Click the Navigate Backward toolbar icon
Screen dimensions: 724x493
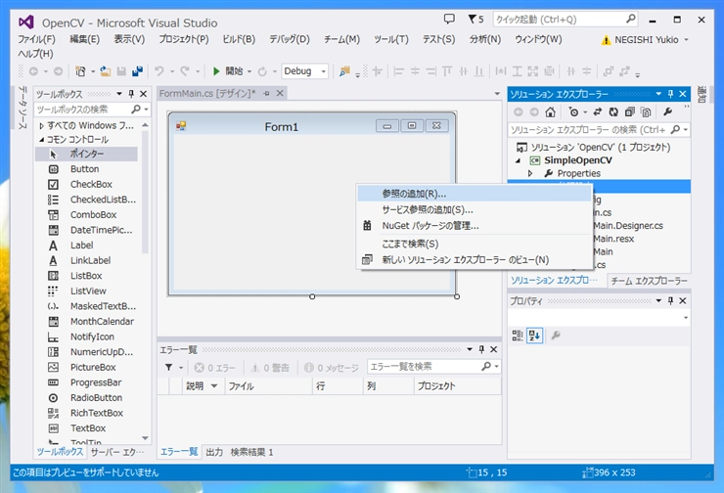[x=33, y=71]
